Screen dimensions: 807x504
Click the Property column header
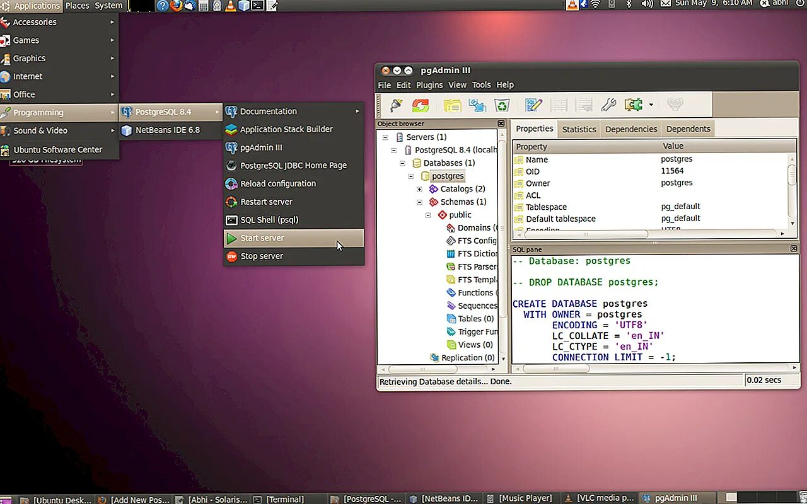[x=585, y=146]
